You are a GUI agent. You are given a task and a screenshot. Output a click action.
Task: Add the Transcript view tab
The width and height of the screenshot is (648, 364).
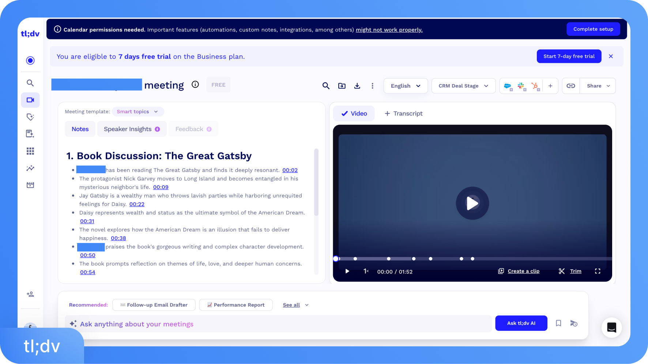(403, 113)
